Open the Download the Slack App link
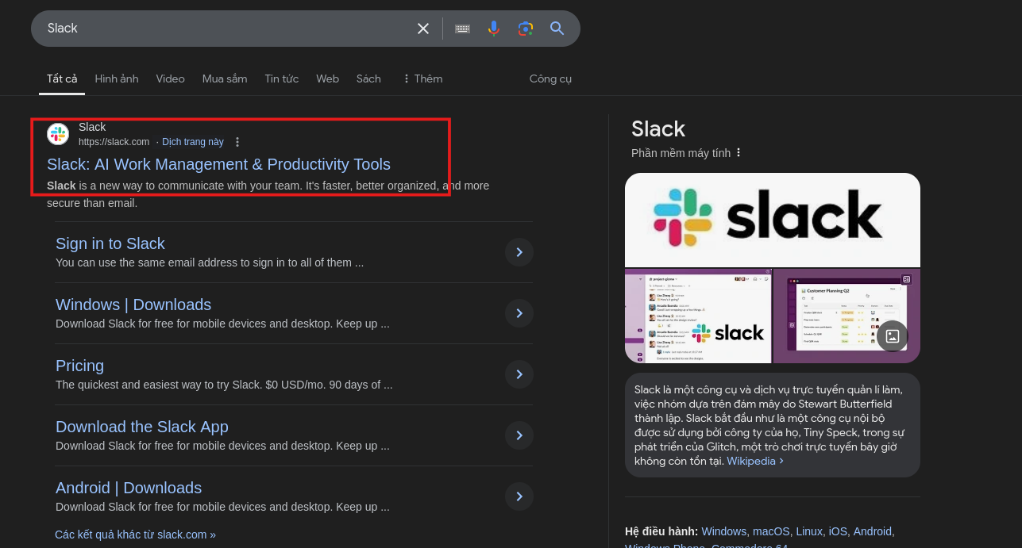Image resolution: width=1022 pixels, height=548 pixels. (142, 427)
